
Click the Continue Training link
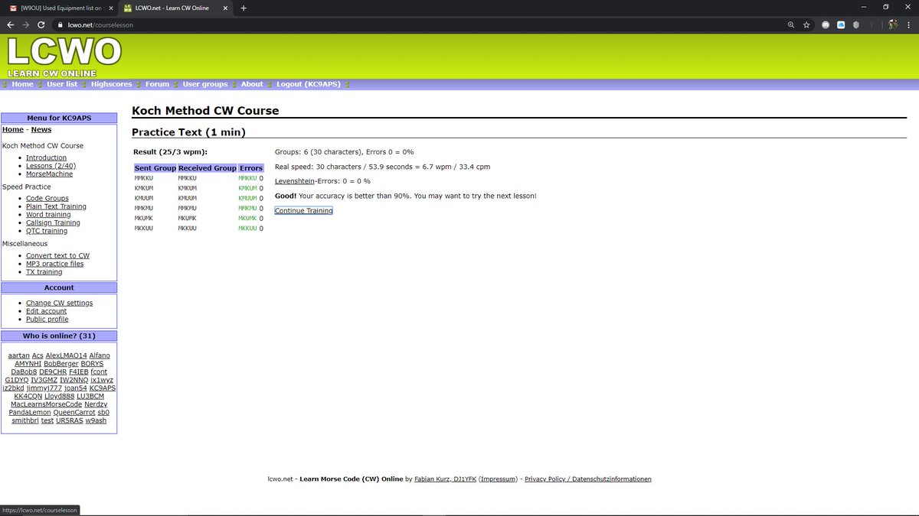pyautogui.click(x=303, y=210)
